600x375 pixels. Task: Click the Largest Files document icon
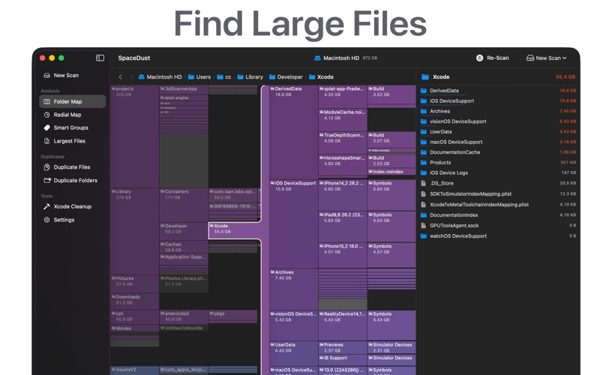pos(46,141)
